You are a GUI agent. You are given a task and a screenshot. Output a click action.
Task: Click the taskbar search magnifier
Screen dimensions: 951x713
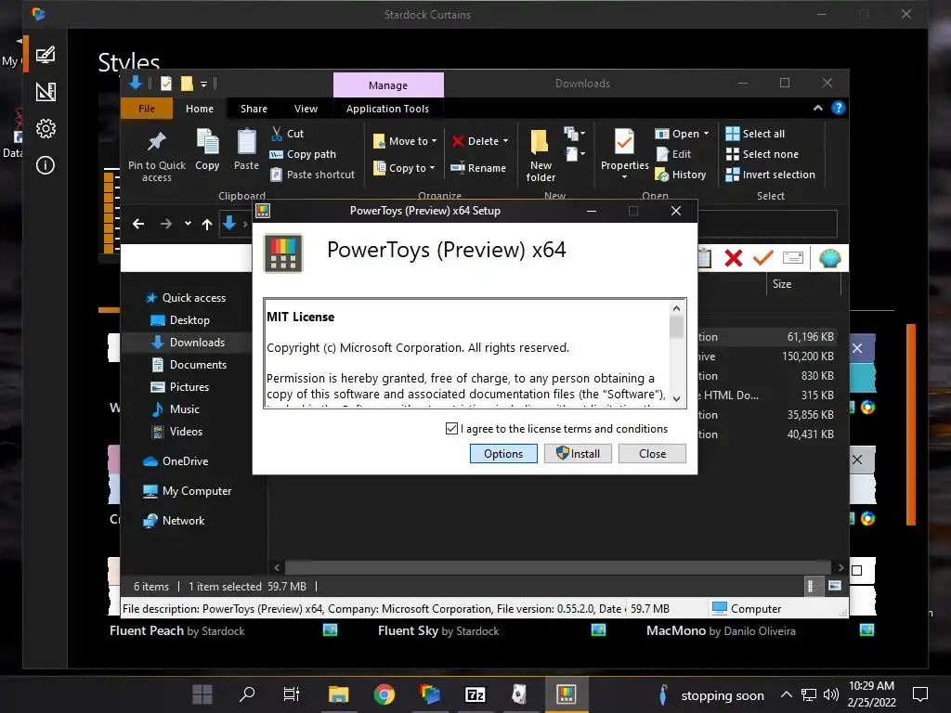click(247, 694)
